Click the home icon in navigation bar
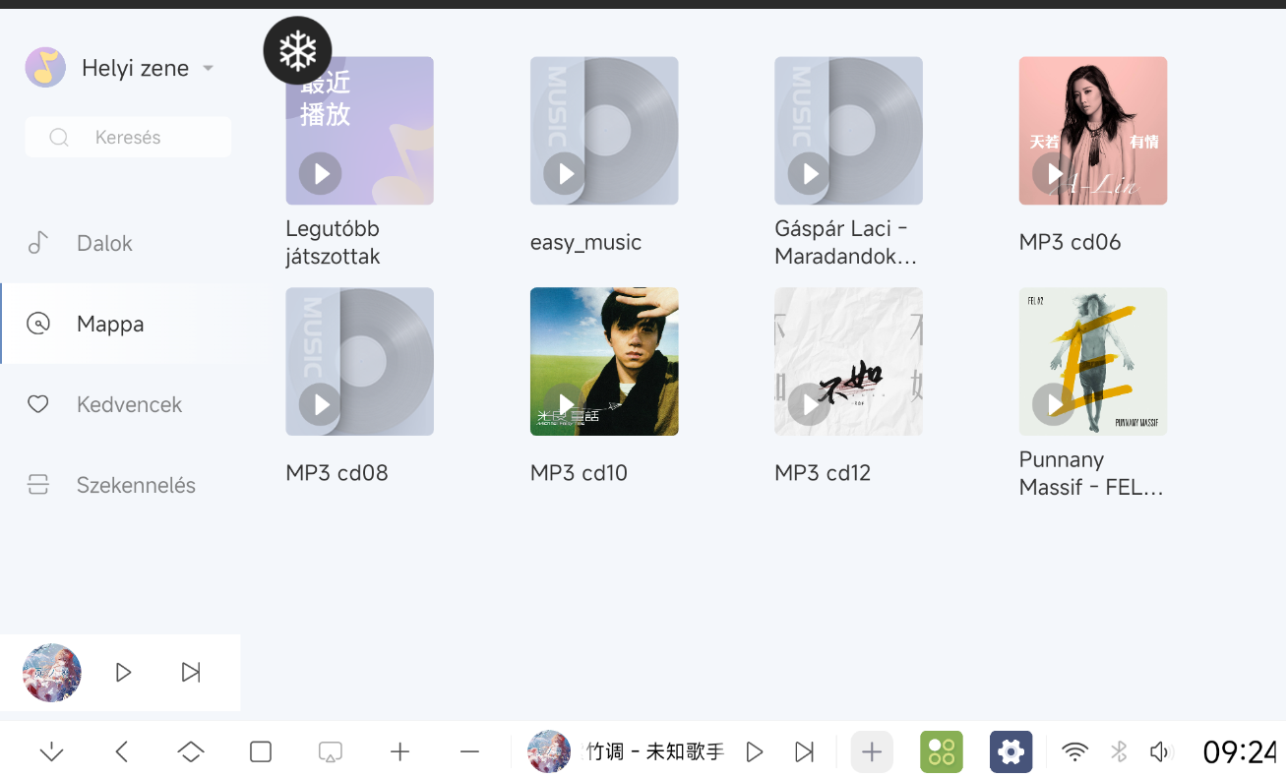The height and width of the screenshot is (778, 1286). 191,752
